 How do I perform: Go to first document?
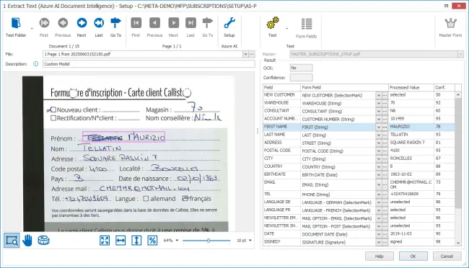(44, 27)
